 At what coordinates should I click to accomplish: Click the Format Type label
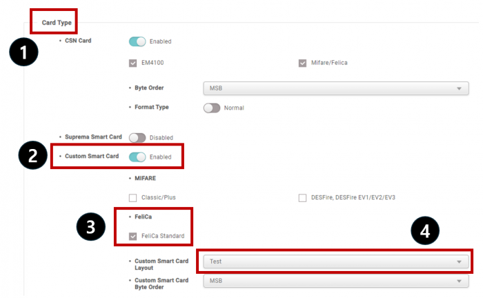[151, 108]
